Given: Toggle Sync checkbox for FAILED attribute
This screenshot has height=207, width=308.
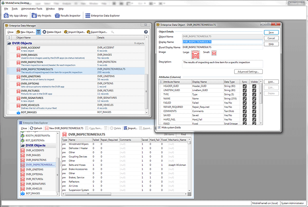Looking at the screenshot, I should pos(245,103).
